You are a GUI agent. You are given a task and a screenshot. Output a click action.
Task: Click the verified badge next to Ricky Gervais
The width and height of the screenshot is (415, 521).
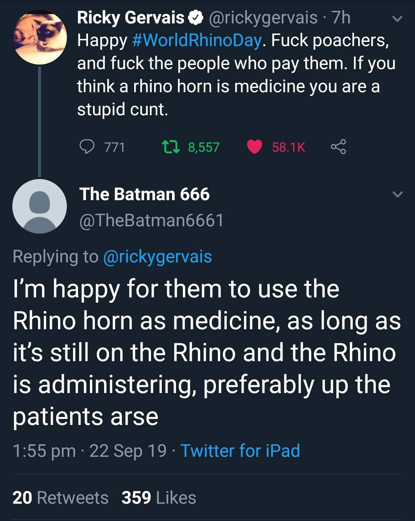pos(196,18)
